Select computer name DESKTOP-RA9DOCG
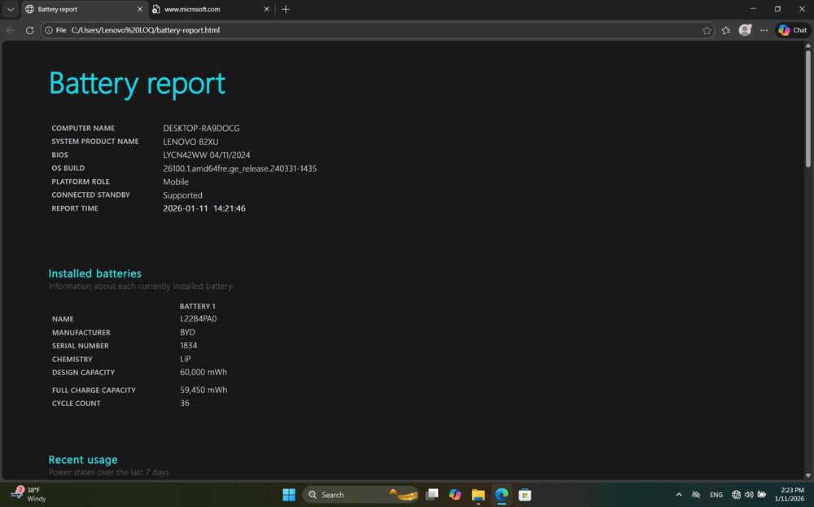 click(201, 129)
